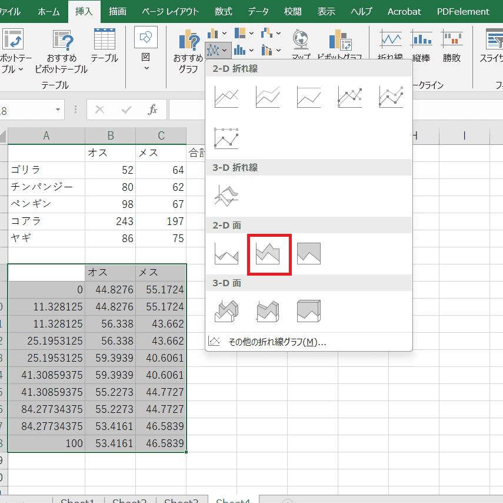Open the ヘルプ tab

[x=362, y=12]
